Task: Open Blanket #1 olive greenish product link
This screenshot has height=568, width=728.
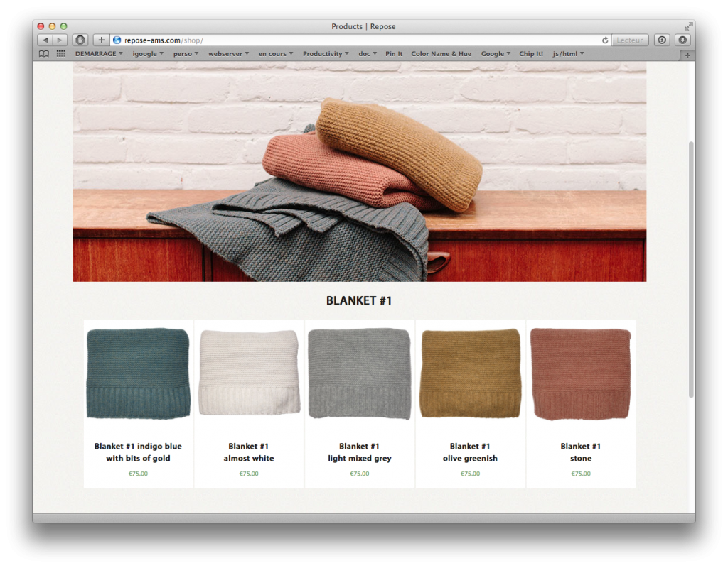Action: click(470, 452)
